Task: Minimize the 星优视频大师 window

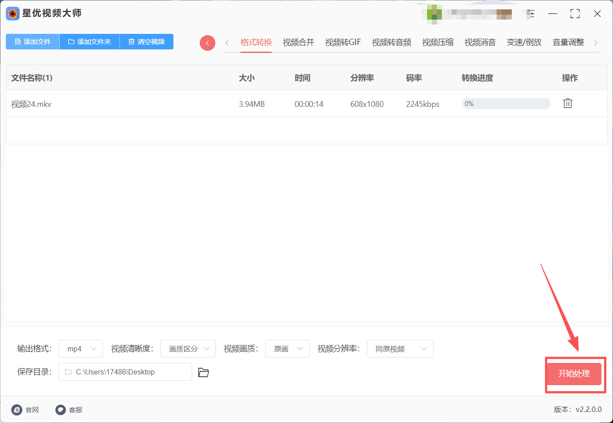Action: click(x=553, y=14)
